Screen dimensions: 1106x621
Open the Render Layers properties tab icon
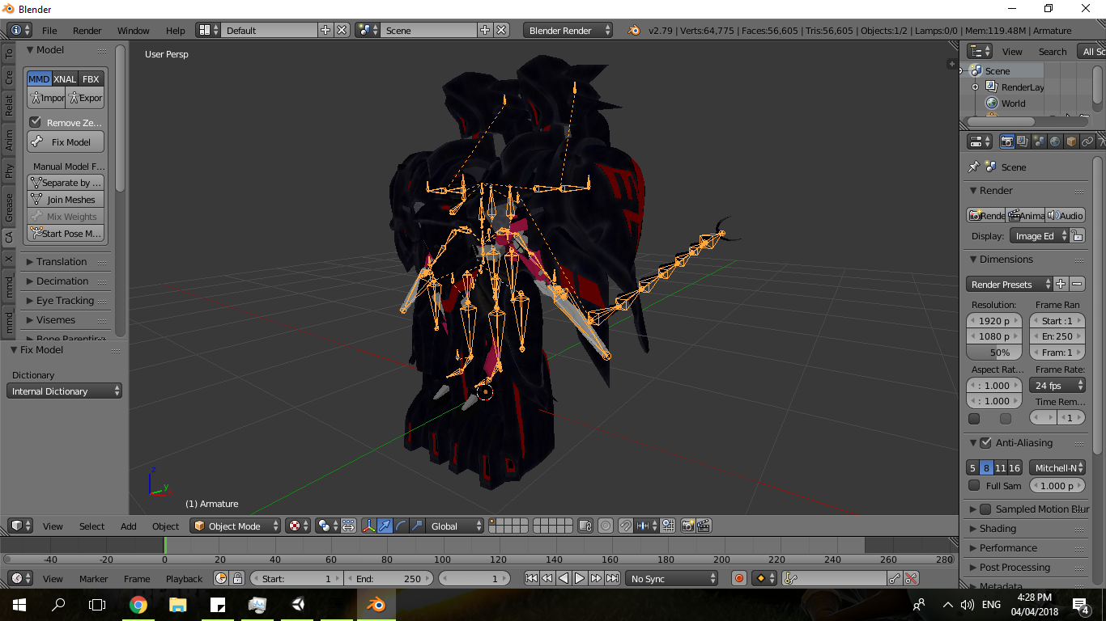click(x=1023, y=142)
